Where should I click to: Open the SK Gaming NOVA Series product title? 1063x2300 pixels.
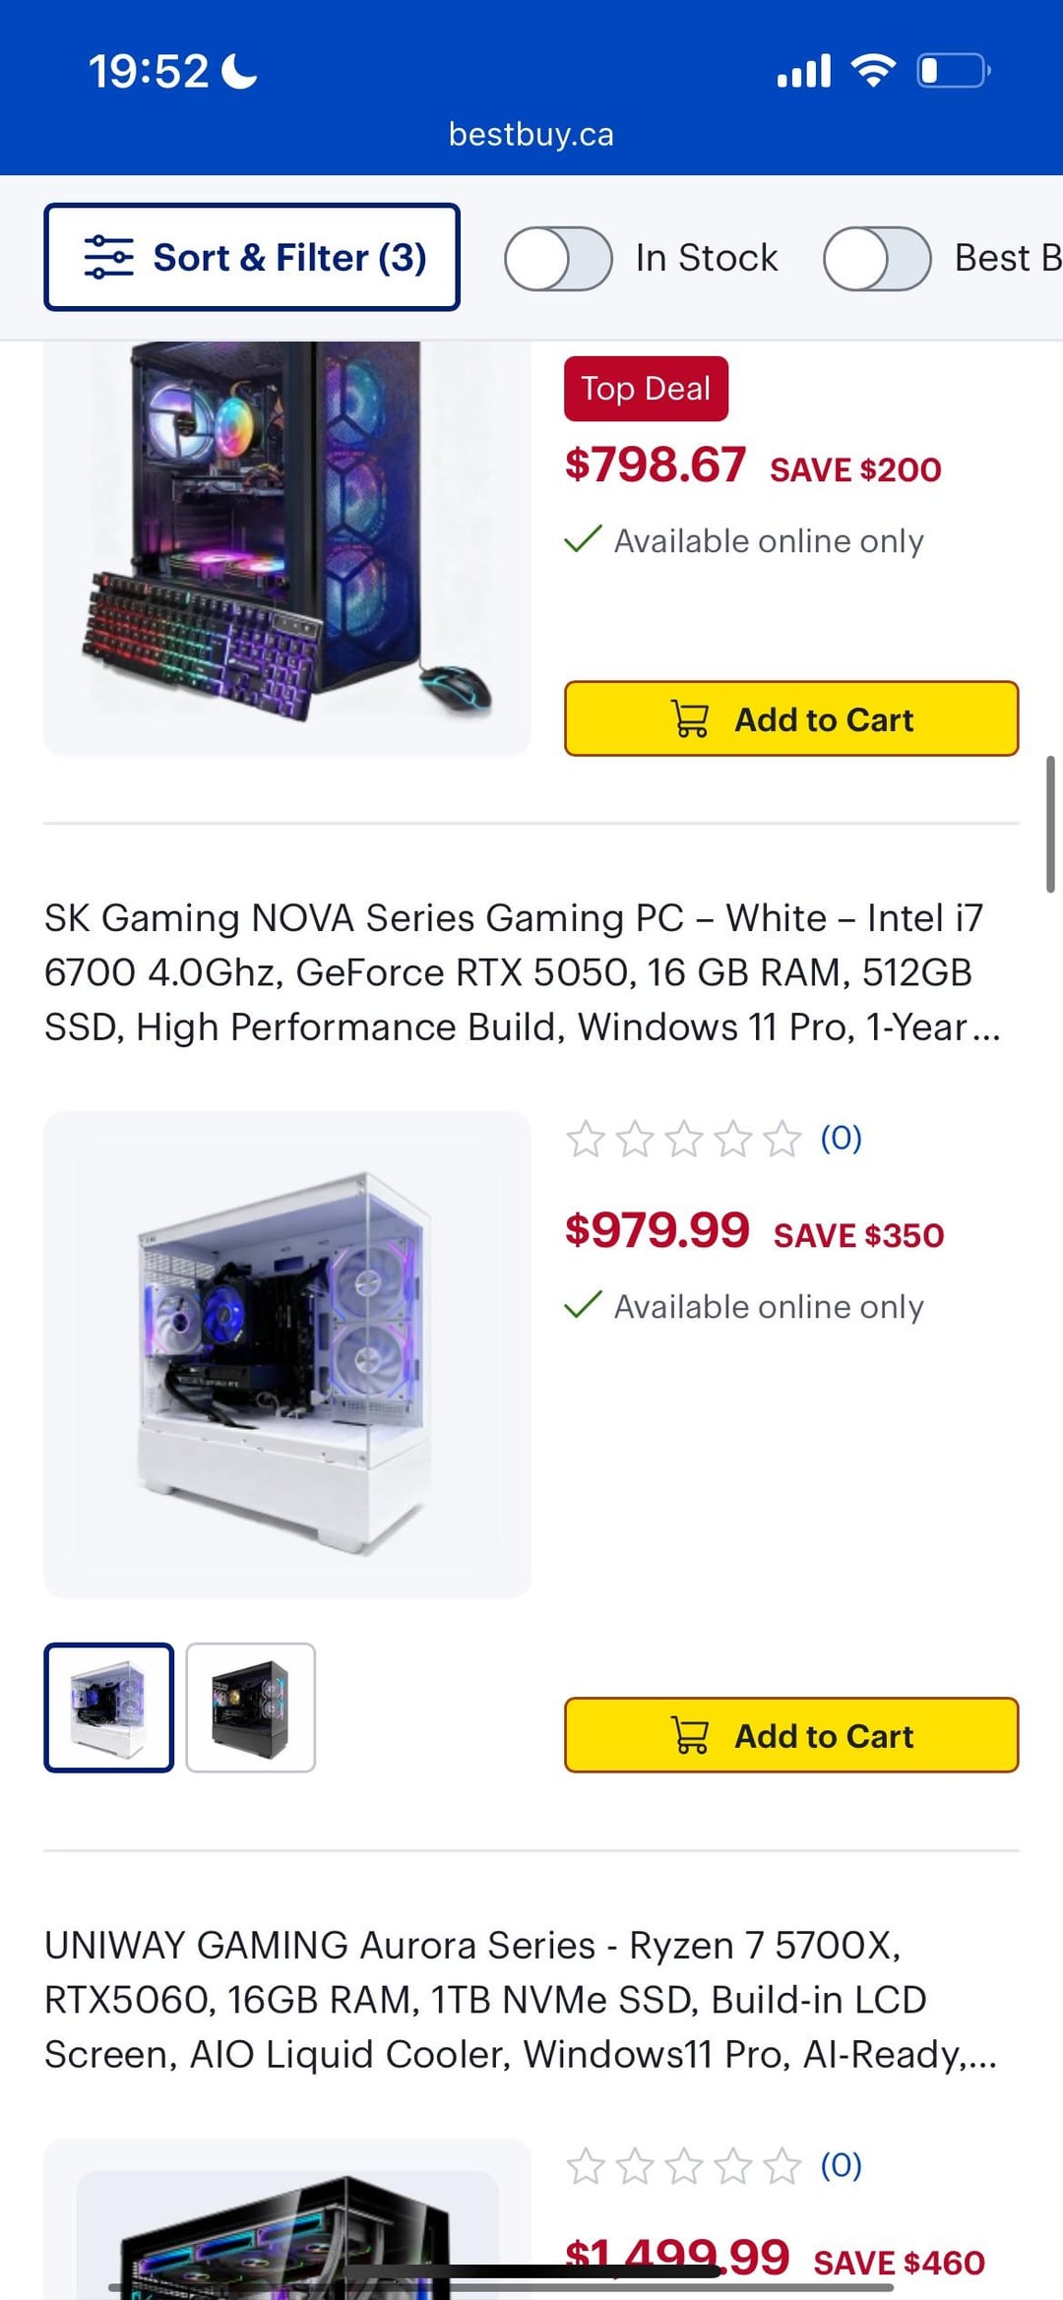(523, 972)
